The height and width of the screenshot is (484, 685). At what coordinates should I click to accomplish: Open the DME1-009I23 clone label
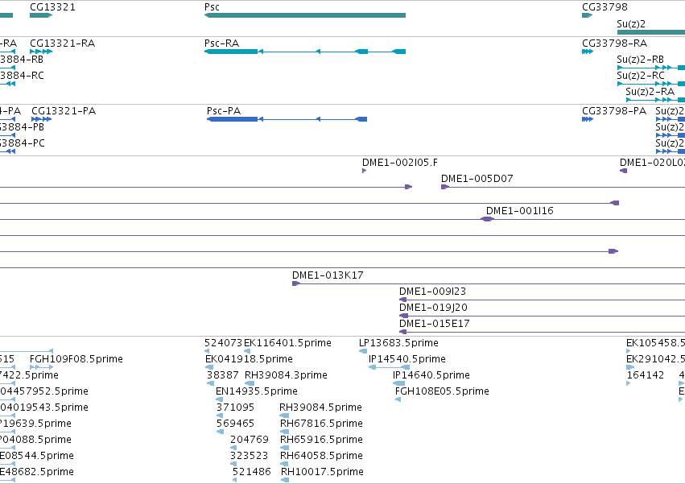[x=432, y=292]
